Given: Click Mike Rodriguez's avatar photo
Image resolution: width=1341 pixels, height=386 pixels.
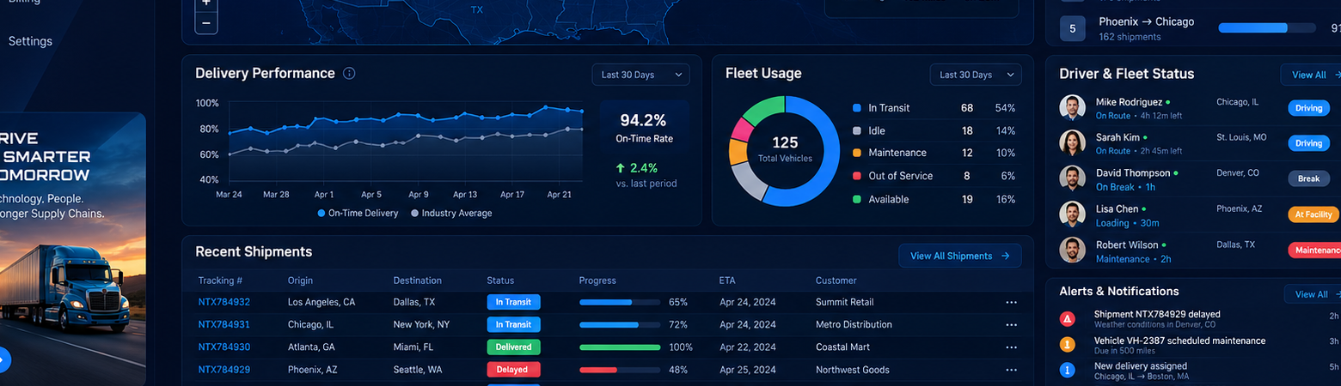Looking at the screenshot, I should point(1072,107).
